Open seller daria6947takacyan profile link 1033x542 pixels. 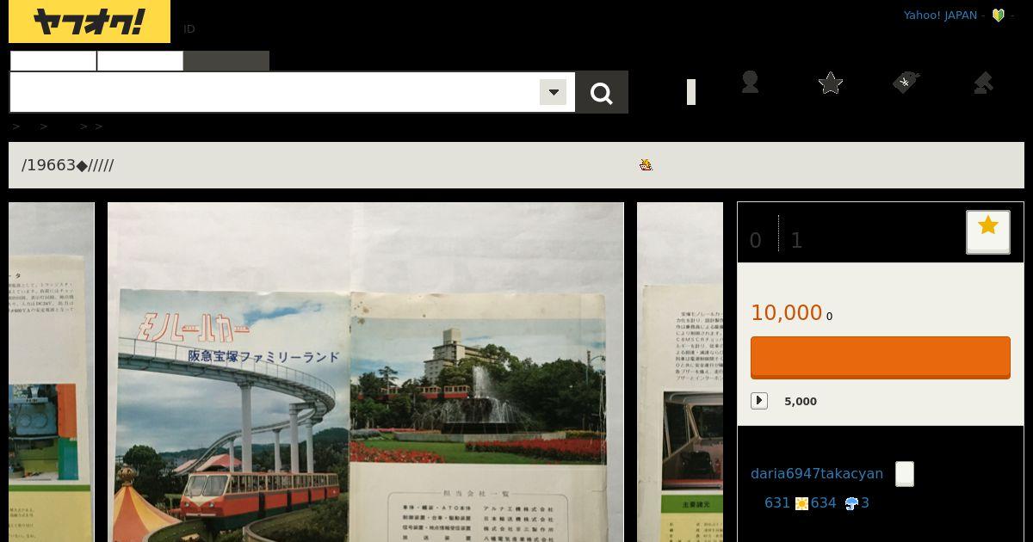coord(817,474)
